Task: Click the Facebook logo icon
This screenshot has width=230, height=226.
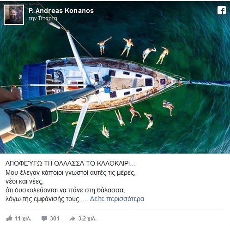Action: [222, 11]
